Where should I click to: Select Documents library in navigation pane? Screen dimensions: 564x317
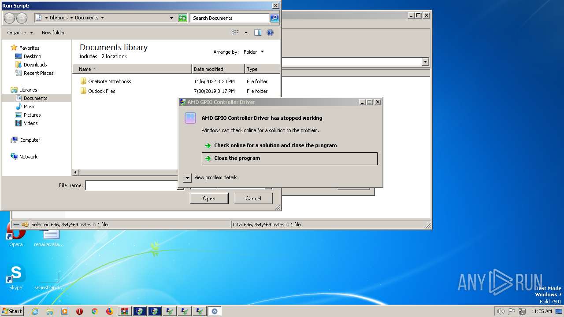(x=35, y=98)
